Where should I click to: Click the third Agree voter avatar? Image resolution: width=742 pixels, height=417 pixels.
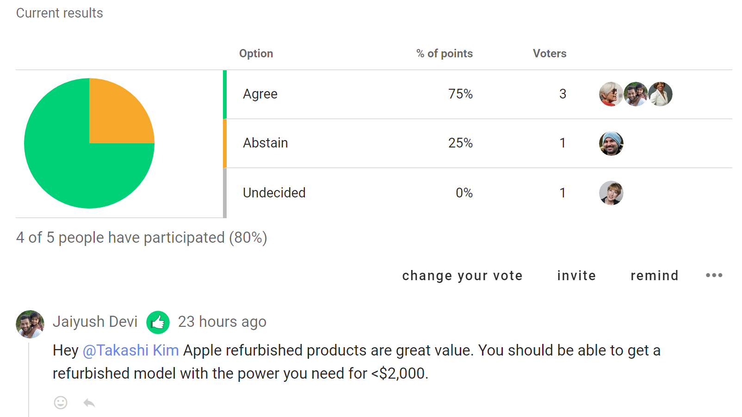click(660, 94)
